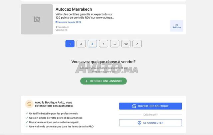Click the location pin icon beside Marrakech
213x135 pixels.
click(57, 27)
